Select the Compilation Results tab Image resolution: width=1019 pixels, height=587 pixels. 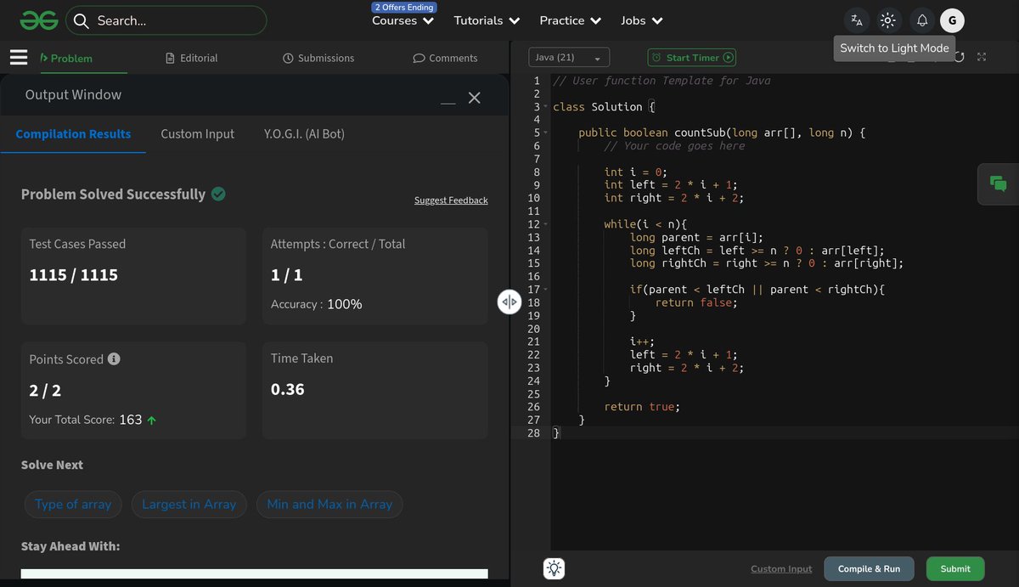point(73,133)
